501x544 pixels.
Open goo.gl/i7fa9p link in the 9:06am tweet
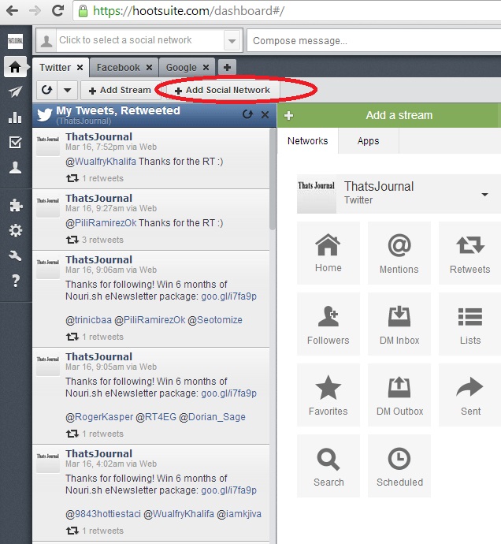[228, 296]
